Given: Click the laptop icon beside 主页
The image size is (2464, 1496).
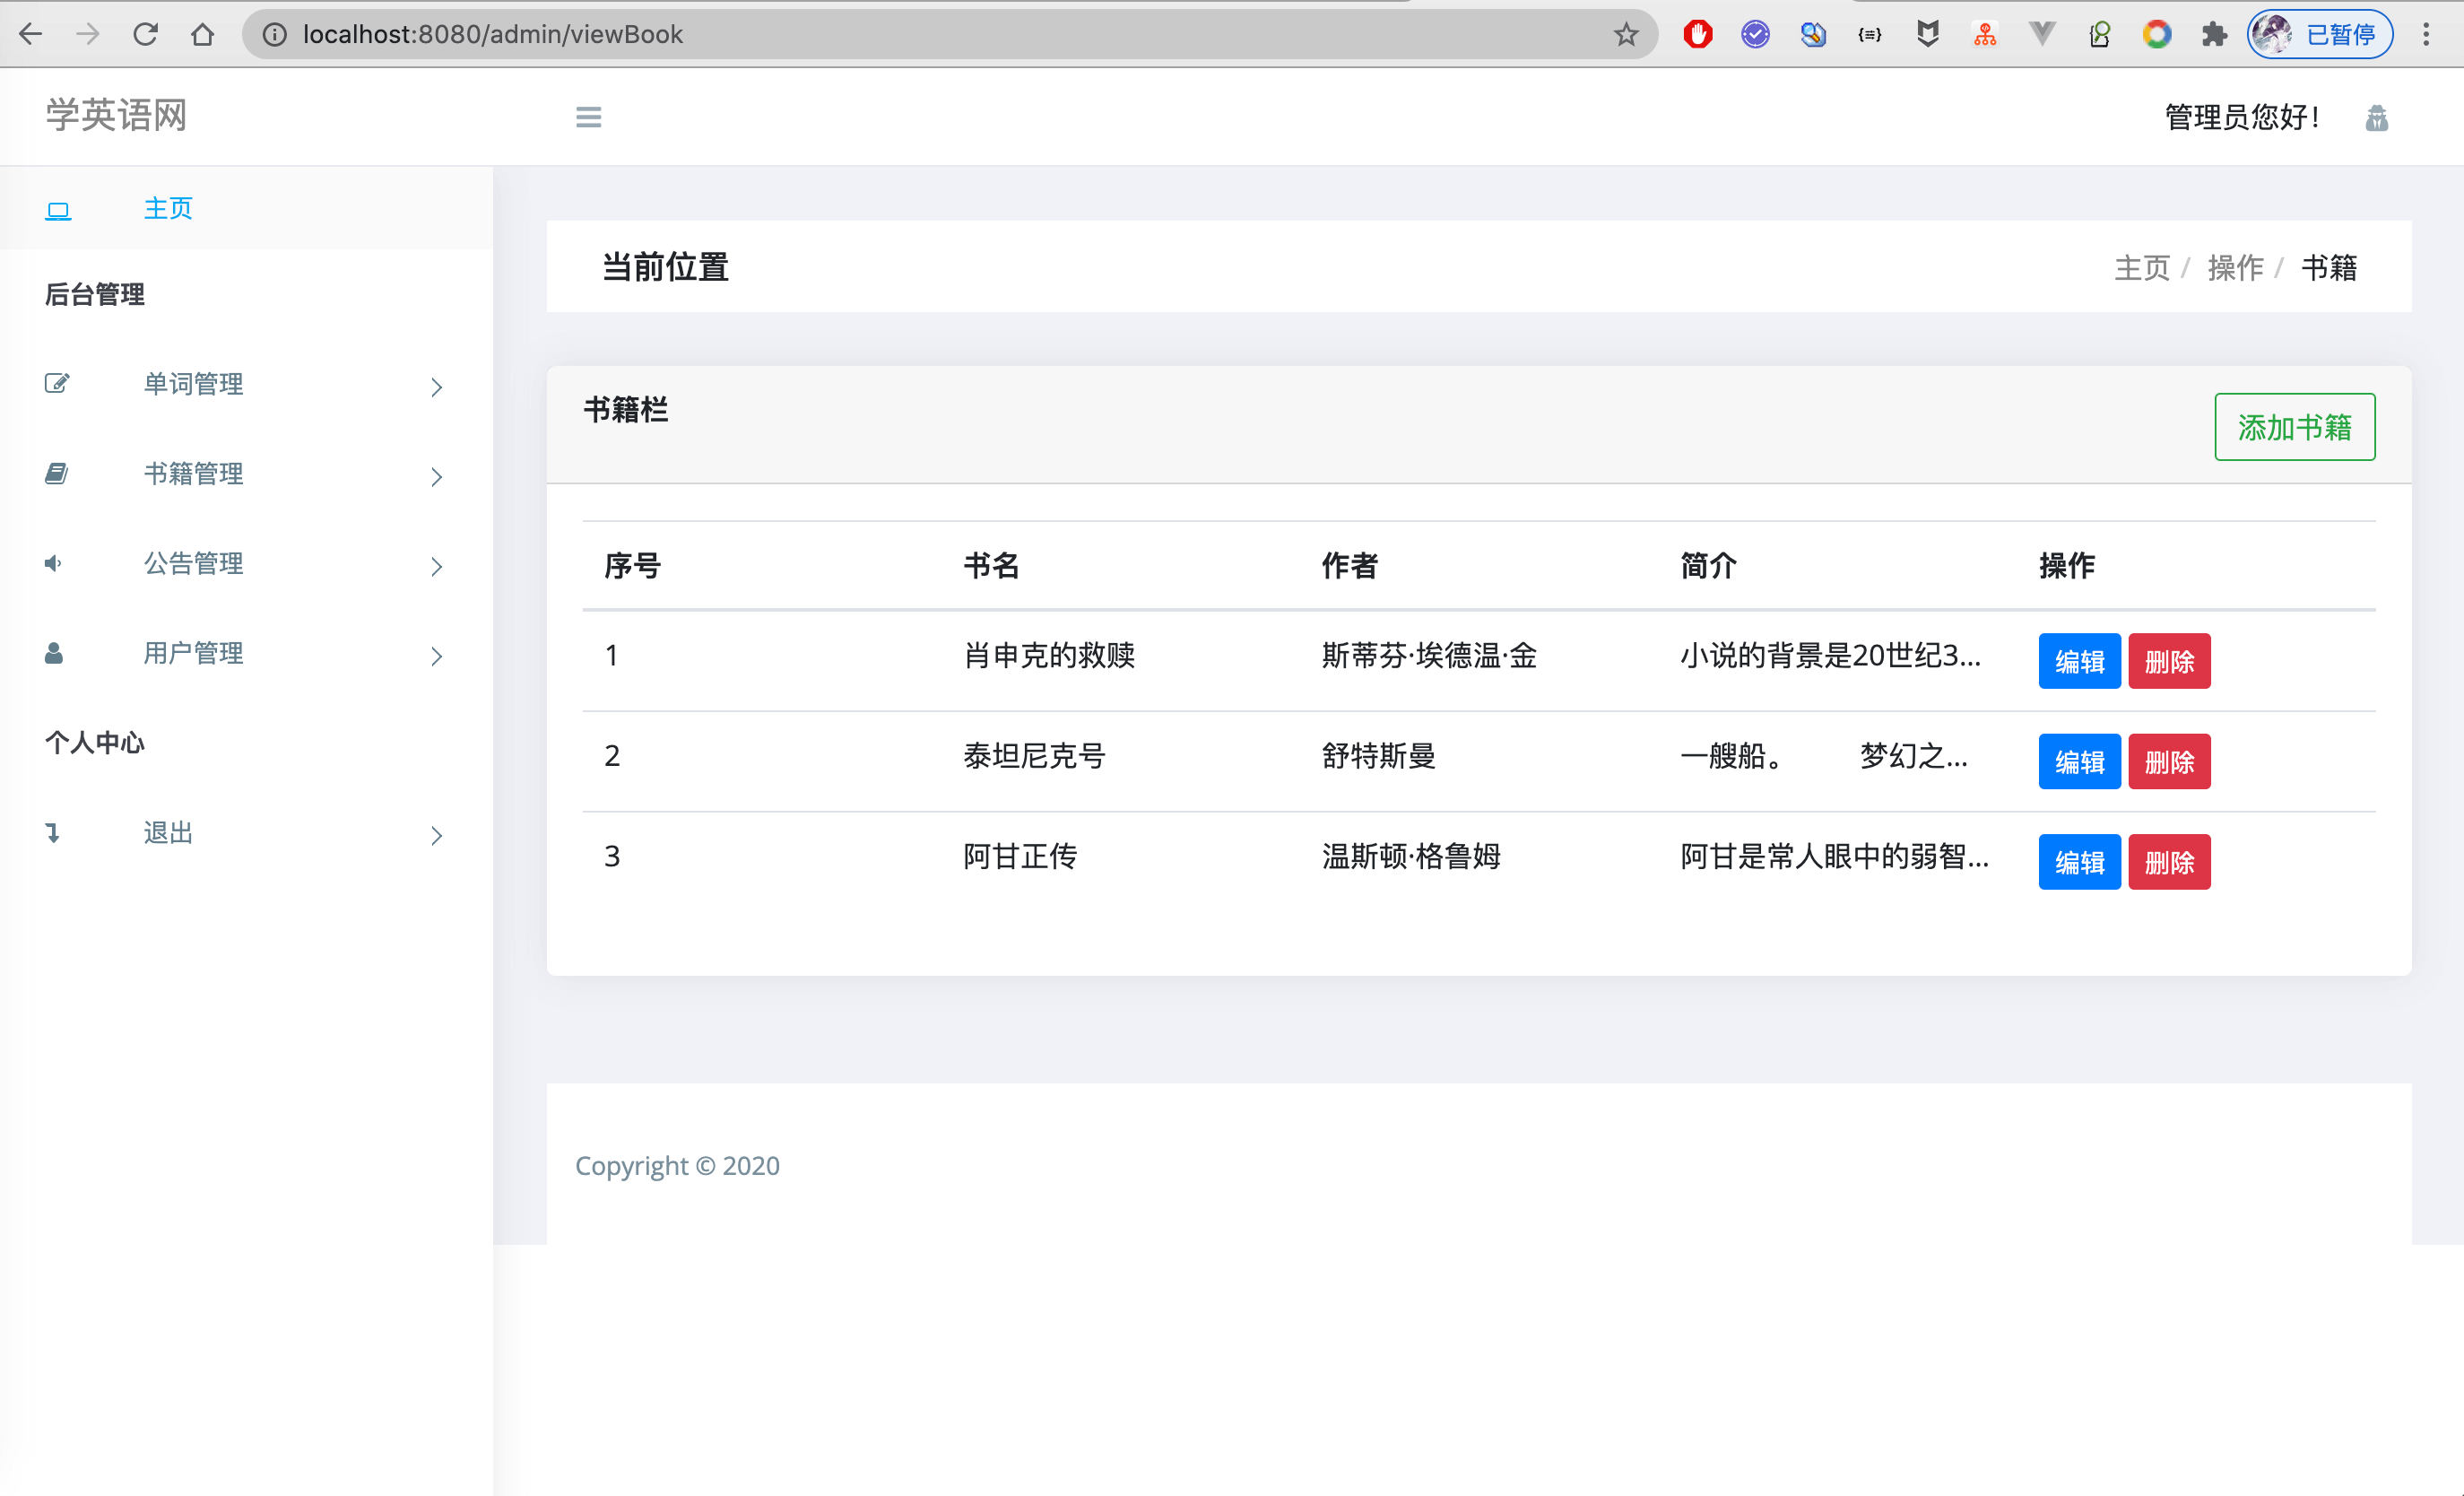Looking at the screenshot, I should [x=58, y=210].
